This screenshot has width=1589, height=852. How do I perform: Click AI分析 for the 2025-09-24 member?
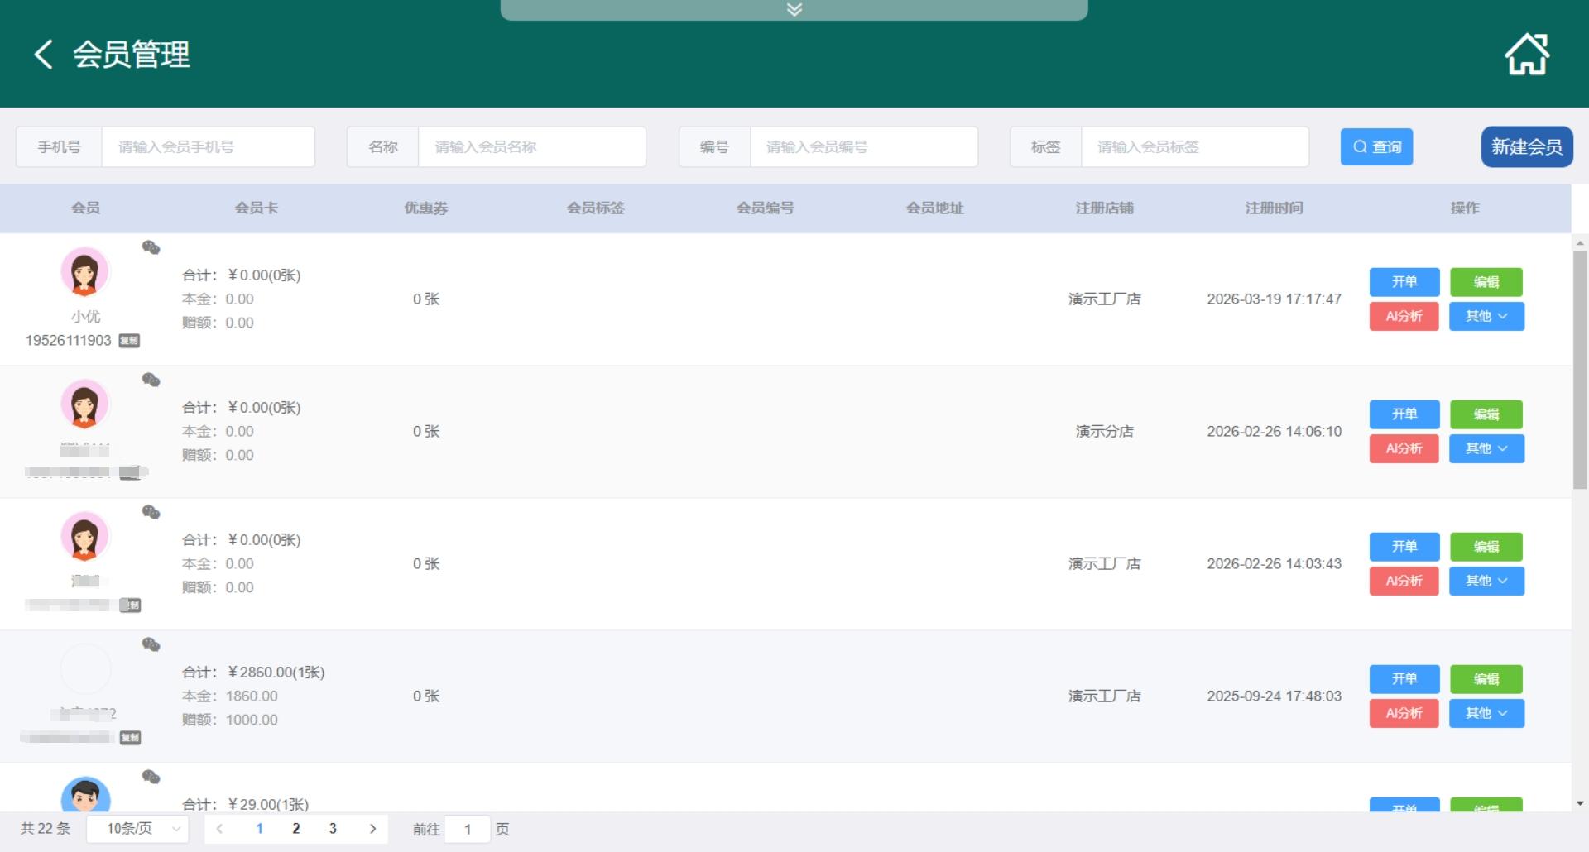(1404, 713)
